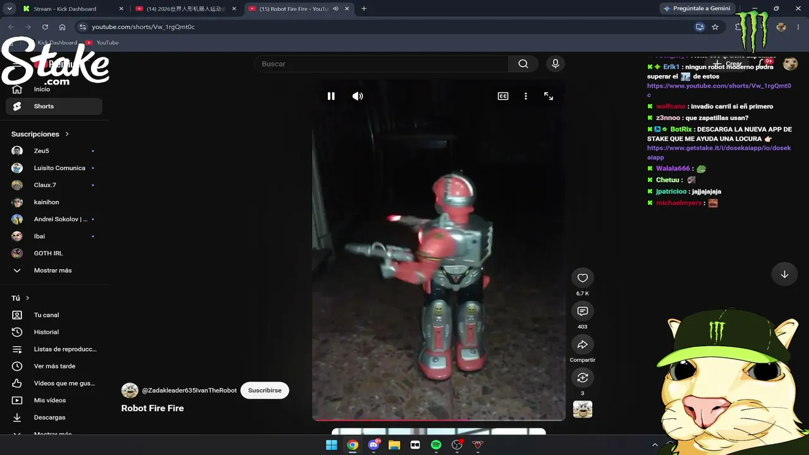Open Mis vídeos in the sidebar

pyautogui.click(x=54, y=400)
